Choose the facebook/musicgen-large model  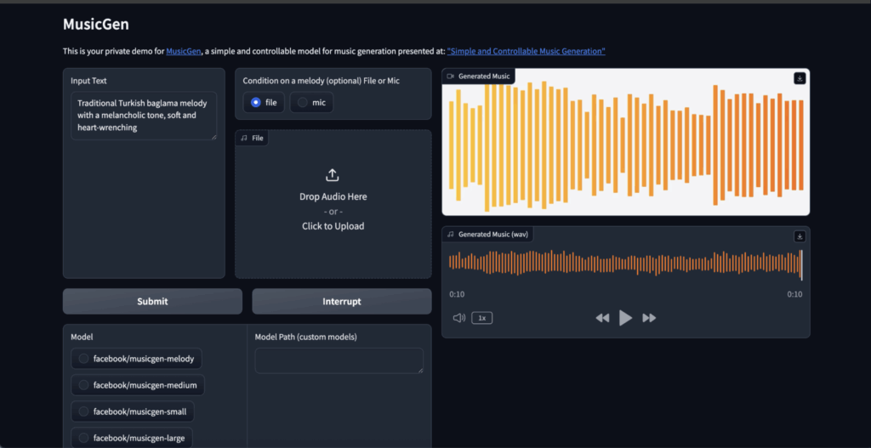(x=84, y=438)
